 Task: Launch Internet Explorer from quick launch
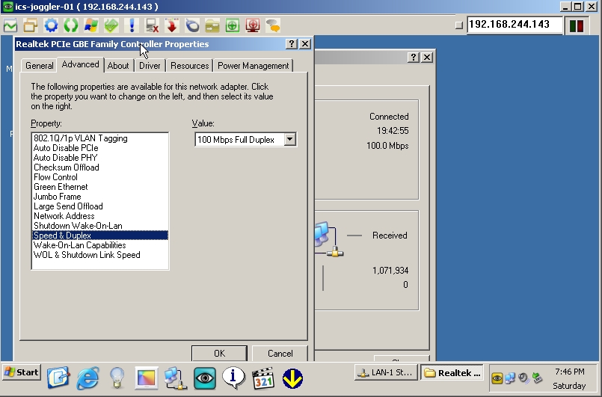(x=88, y=378)
